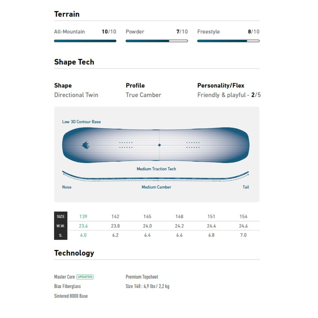This screenshot has height=318, width=318.
Task: Open the Master Core technology link
Action: 64,277
